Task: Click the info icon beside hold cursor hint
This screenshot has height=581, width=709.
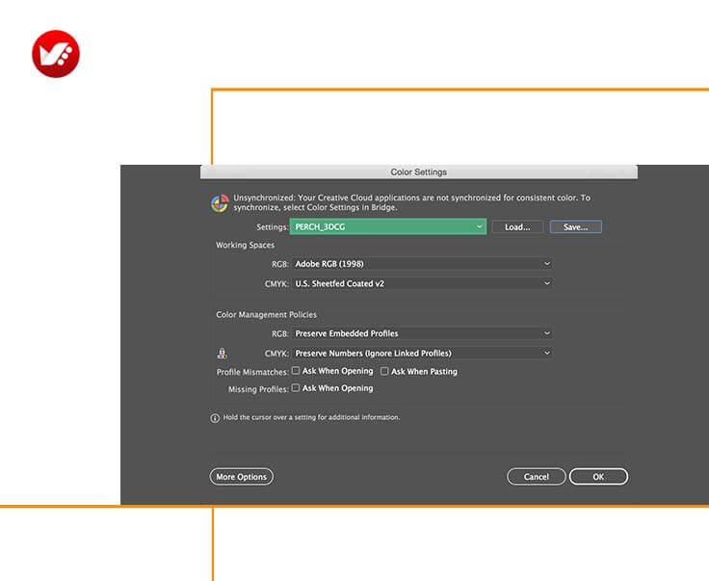Action: coord(215,418)
